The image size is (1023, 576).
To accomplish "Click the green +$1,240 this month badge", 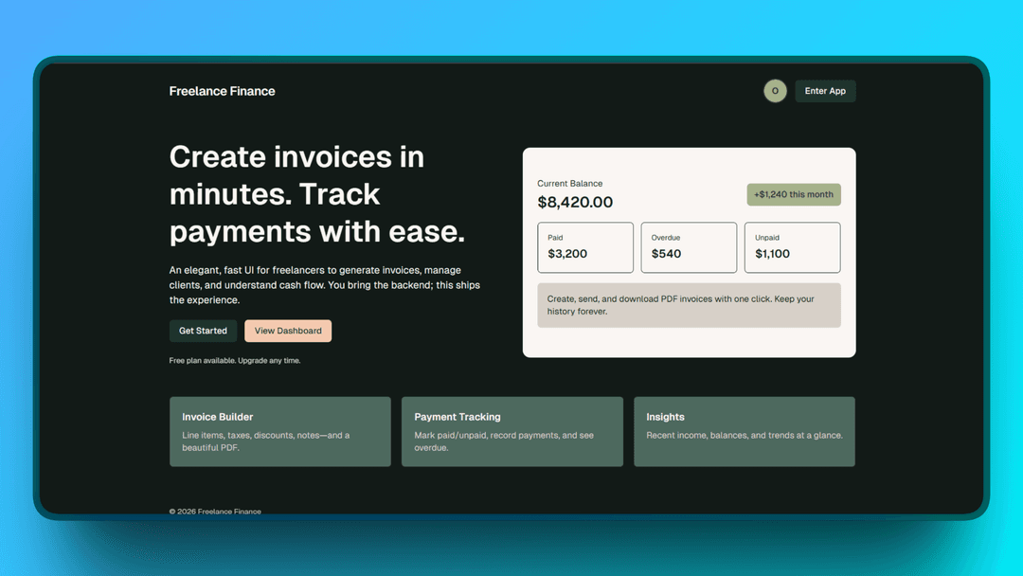I will 793,194.
